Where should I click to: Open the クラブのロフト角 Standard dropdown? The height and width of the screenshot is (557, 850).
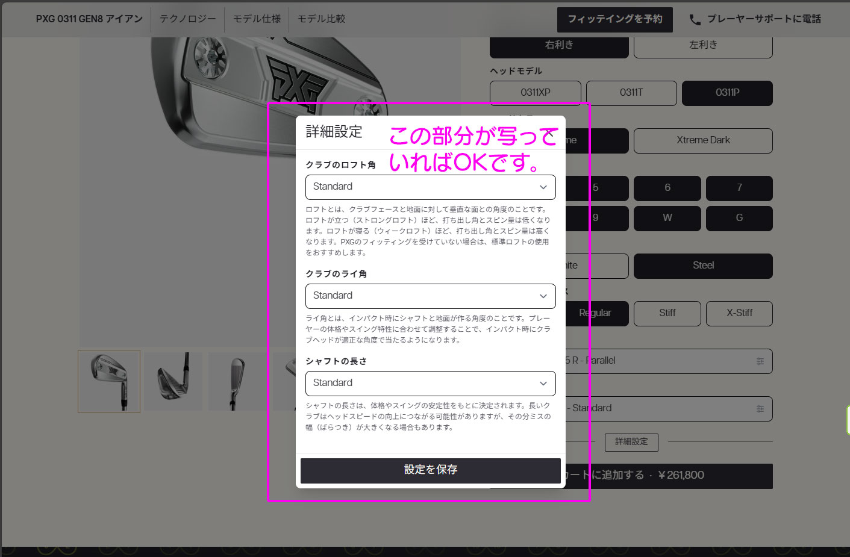coord(430,187)
